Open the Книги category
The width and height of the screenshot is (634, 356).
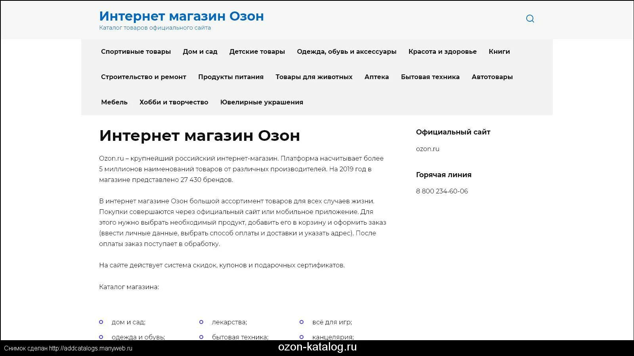[x=499, y=51]
